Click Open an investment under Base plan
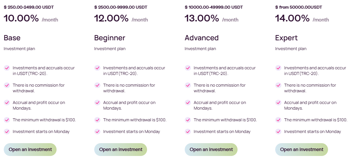The width and height of the screenshot is (351, 162). pos(30,150)
